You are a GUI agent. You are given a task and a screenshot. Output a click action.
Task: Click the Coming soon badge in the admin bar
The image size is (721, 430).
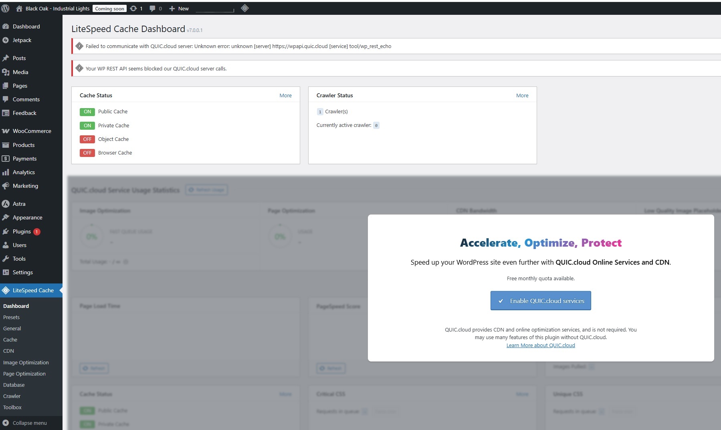(109, 8)
